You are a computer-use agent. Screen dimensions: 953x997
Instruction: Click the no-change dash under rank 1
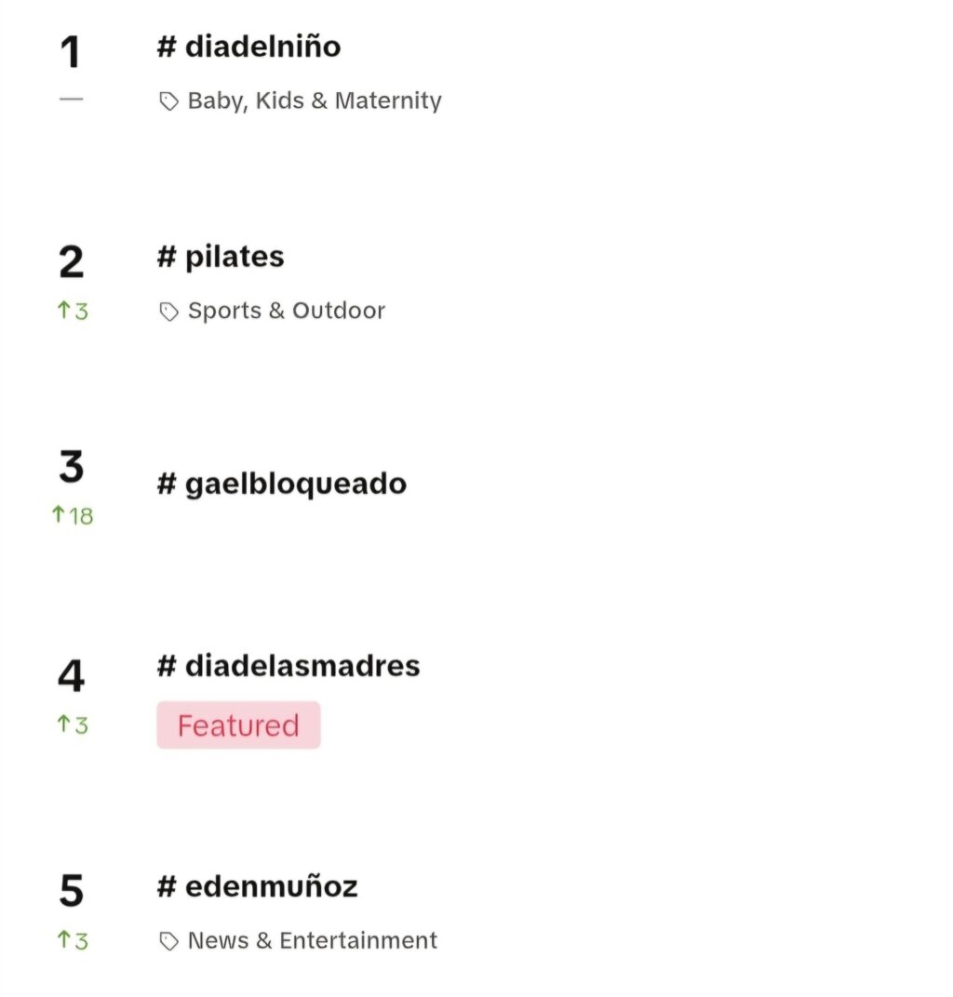72,100
